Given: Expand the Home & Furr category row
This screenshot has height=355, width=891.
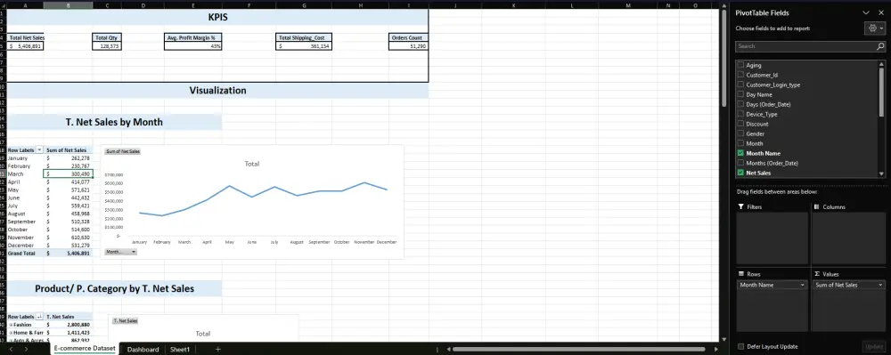Looking at the screenshot, I should pyautogui.click(x=11, y=333).
